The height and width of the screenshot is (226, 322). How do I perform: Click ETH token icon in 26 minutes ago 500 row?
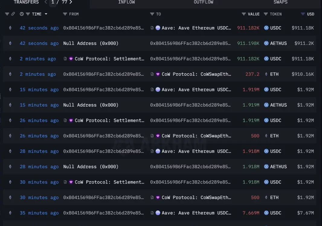pos(266,136)
